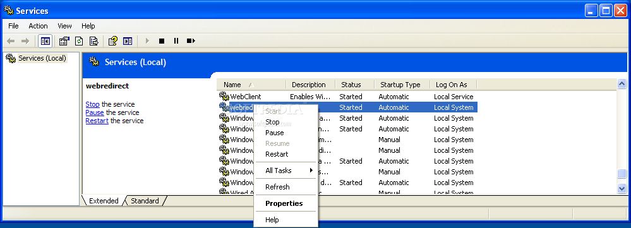Select the WebClient service row
This screenshot has width=631, height=228.
(347, 97)
